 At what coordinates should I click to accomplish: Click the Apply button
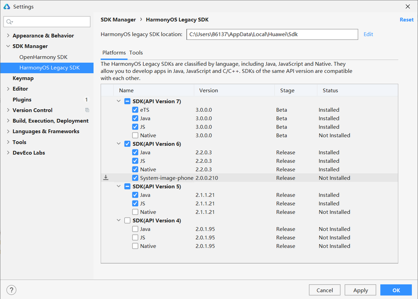tap(360, 290)
